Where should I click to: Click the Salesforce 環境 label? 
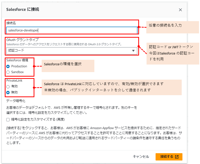tap(17, 60)
